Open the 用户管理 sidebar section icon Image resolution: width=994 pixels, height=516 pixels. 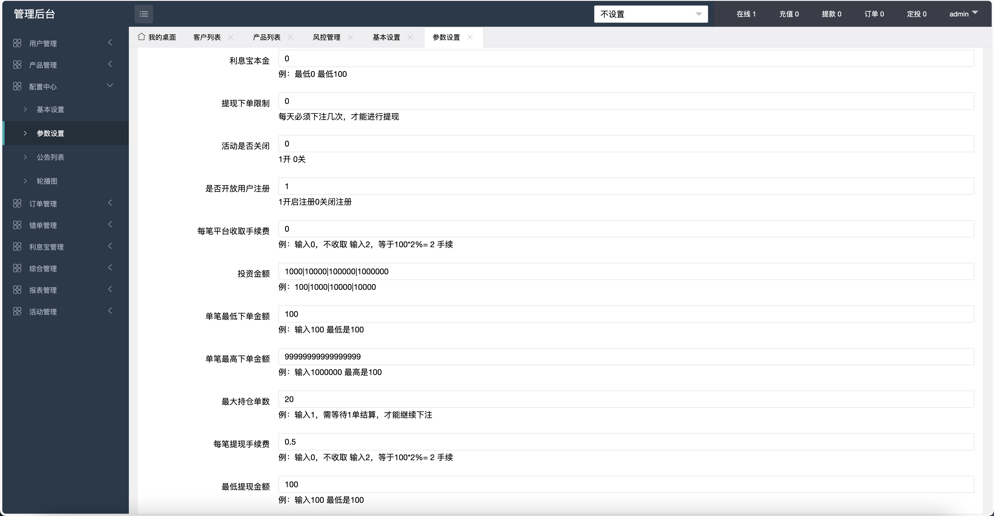click(x=17, y=43)
